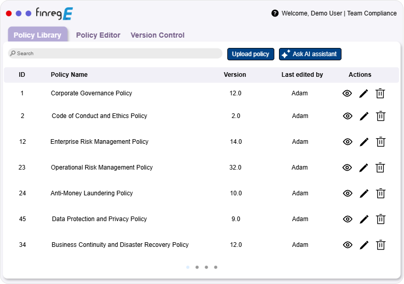Open the Version Control tab
This screenshot has height=284, width=404.
pos(158,35)
